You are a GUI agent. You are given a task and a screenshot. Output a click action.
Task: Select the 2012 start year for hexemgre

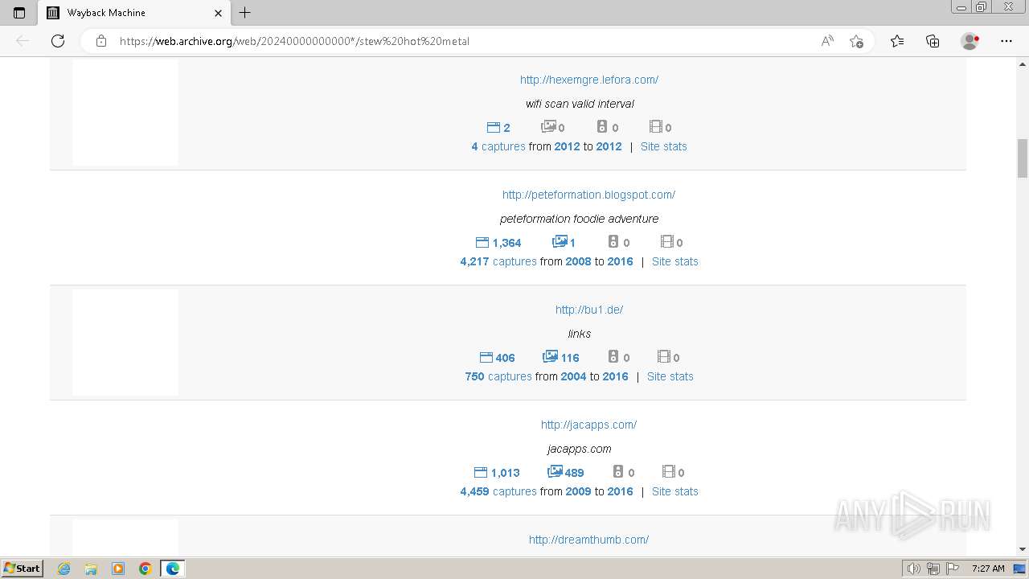click(567, 146)
